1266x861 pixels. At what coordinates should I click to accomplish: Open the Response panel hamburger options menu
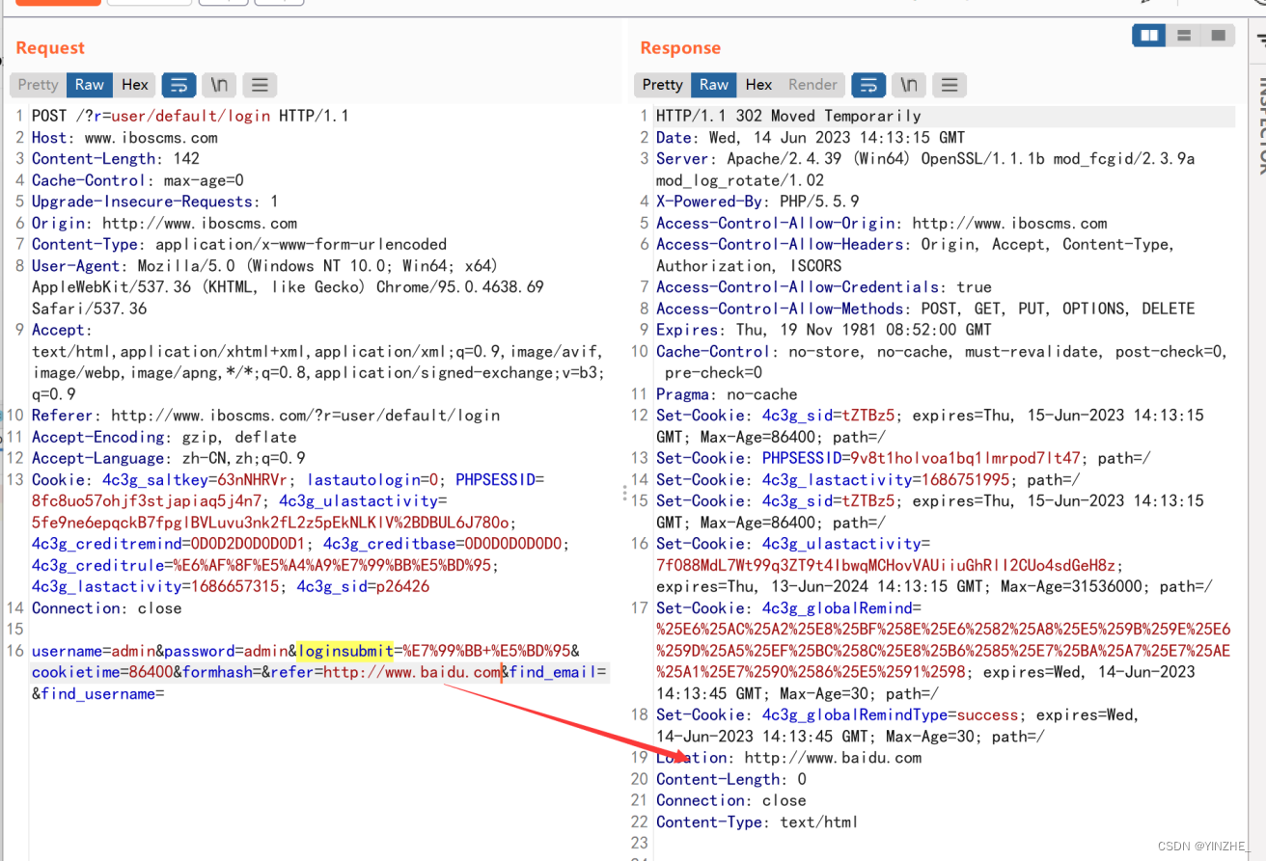(x=949, y=85)
